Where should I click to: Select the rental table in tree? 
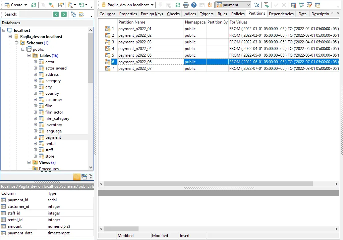(50, 144)
